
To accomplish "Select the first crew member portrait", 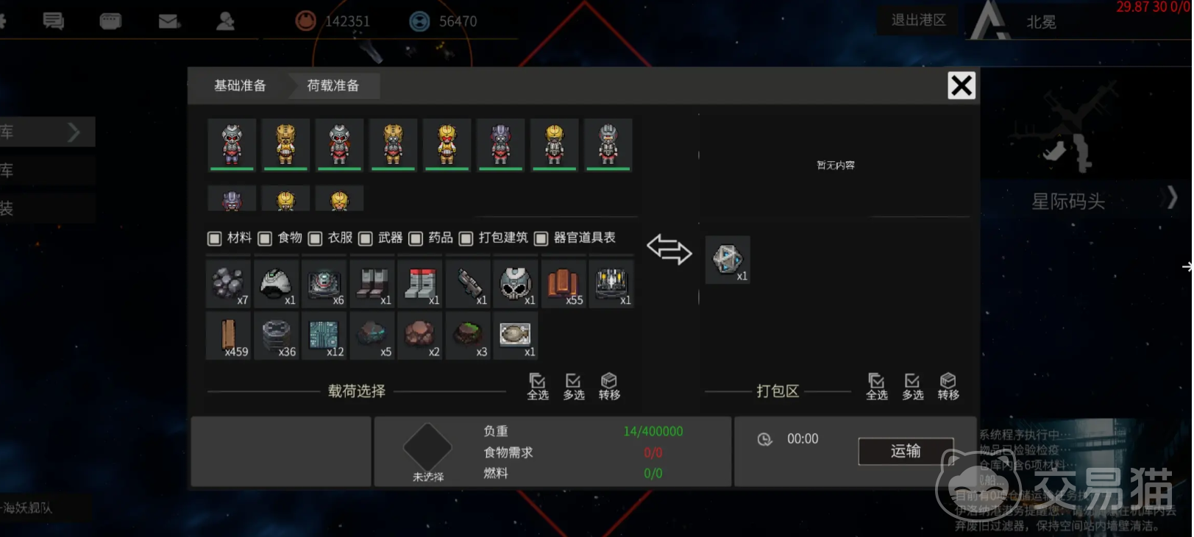I will pyautogui.click(x=232, y=144).
